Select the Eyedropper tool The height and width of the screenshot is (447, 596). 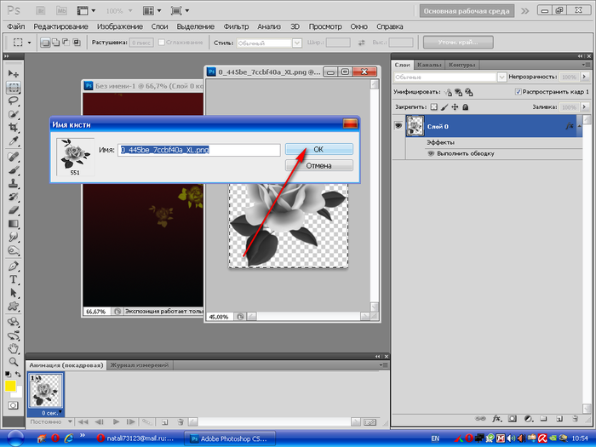coord(14,140)
